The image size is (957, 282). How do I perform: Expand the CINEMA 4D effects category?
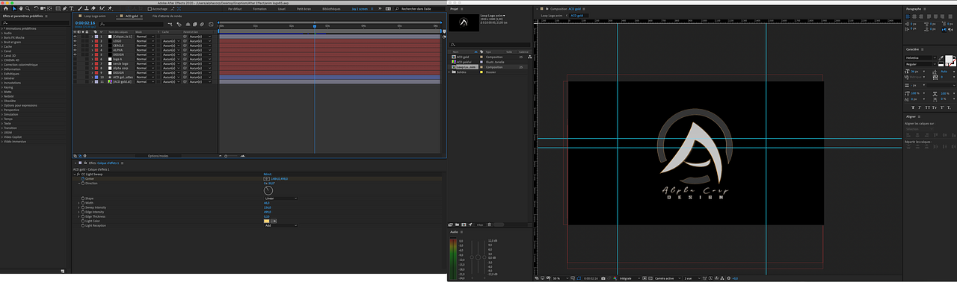(3, 60)
